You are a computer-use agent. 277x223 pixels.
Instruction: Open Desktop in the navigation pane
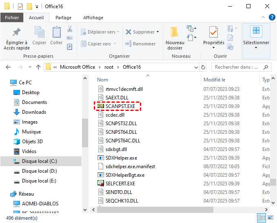point(27,92)
